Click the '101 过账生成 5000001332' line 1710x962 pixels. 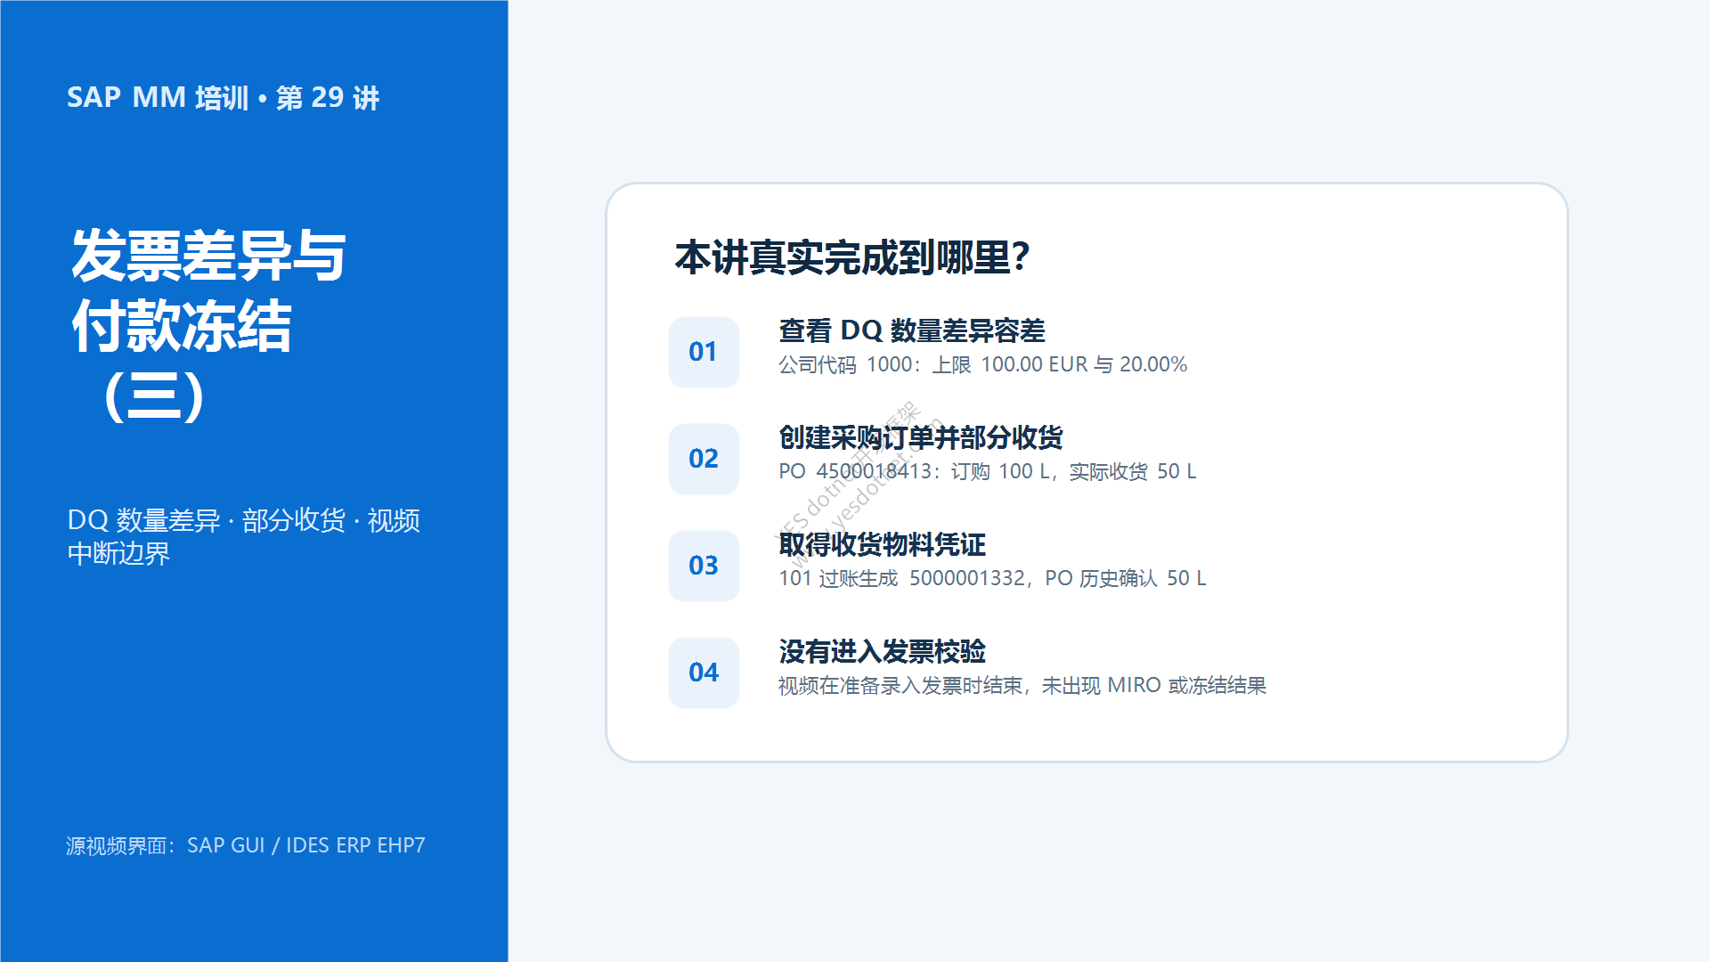(992, 578)
